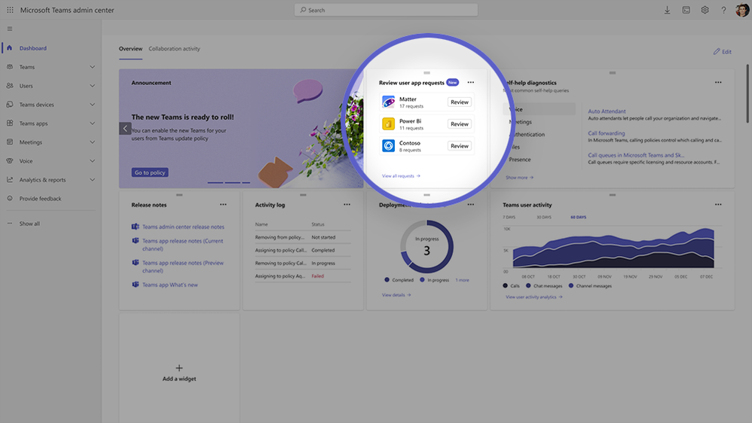Click the Contoso app icon
The width and height of the screenshot is (752, 423).
point(389,145)
